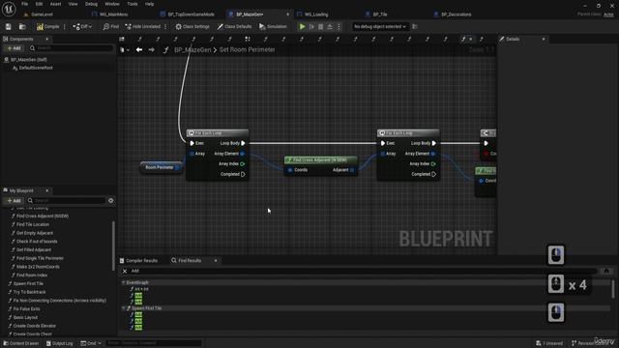Viewport: 619px width, 348px height.
Task: Focus the Components search field
Action: click(71, 48)
